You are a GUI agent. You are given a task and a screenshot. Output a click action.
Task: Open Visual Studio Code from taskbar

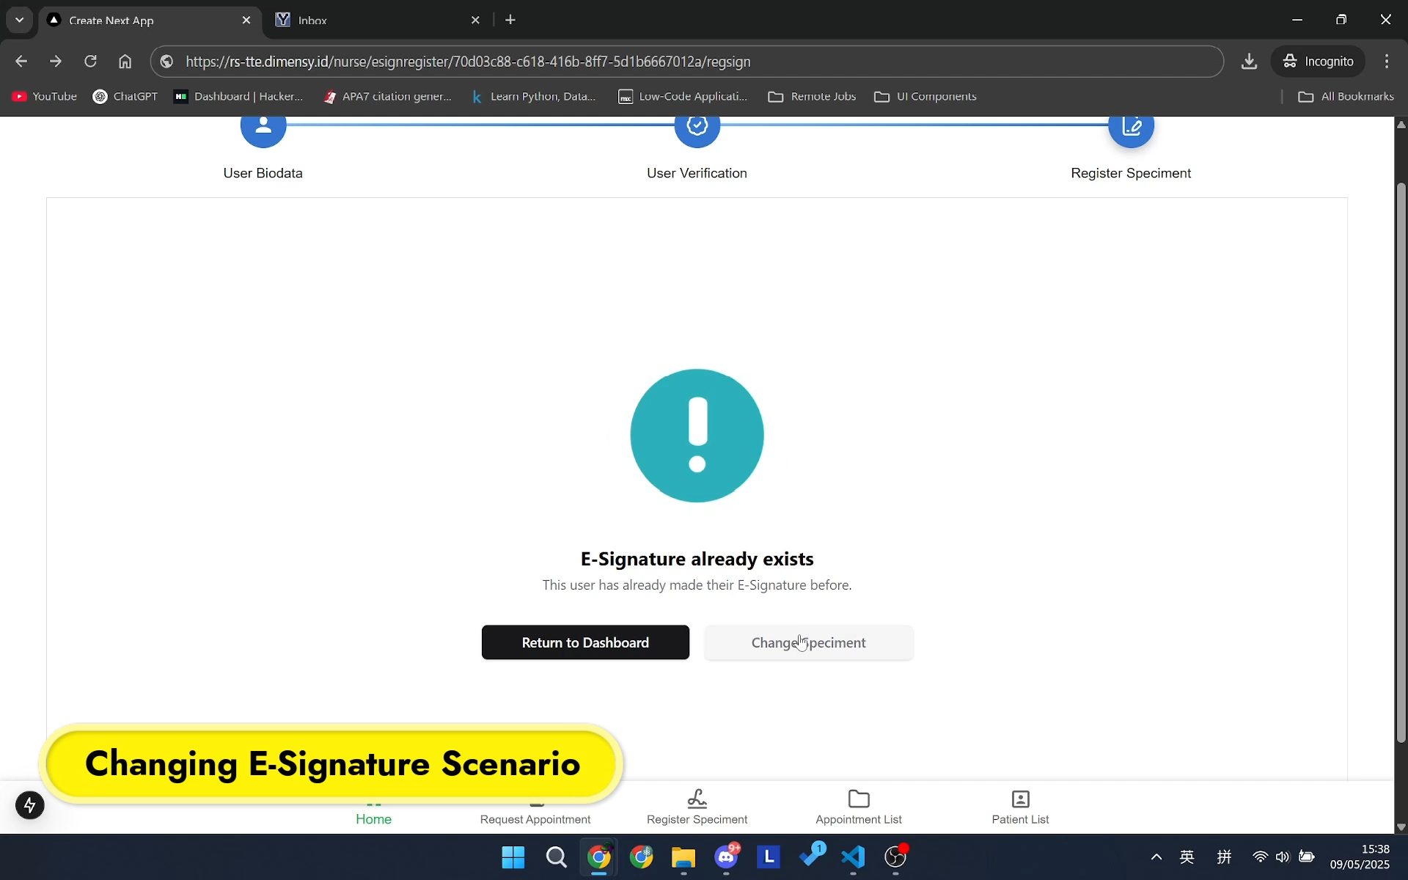pyautogui.click(x=853, y=857)
